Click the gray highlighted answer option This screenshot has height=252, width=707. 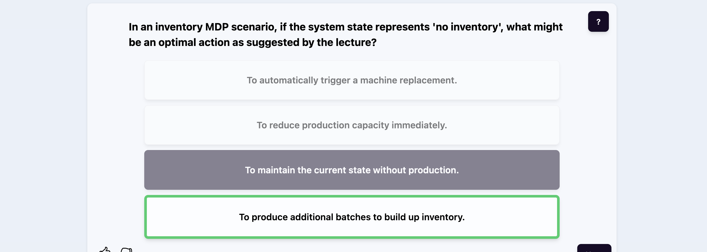(x=352, y=170)
